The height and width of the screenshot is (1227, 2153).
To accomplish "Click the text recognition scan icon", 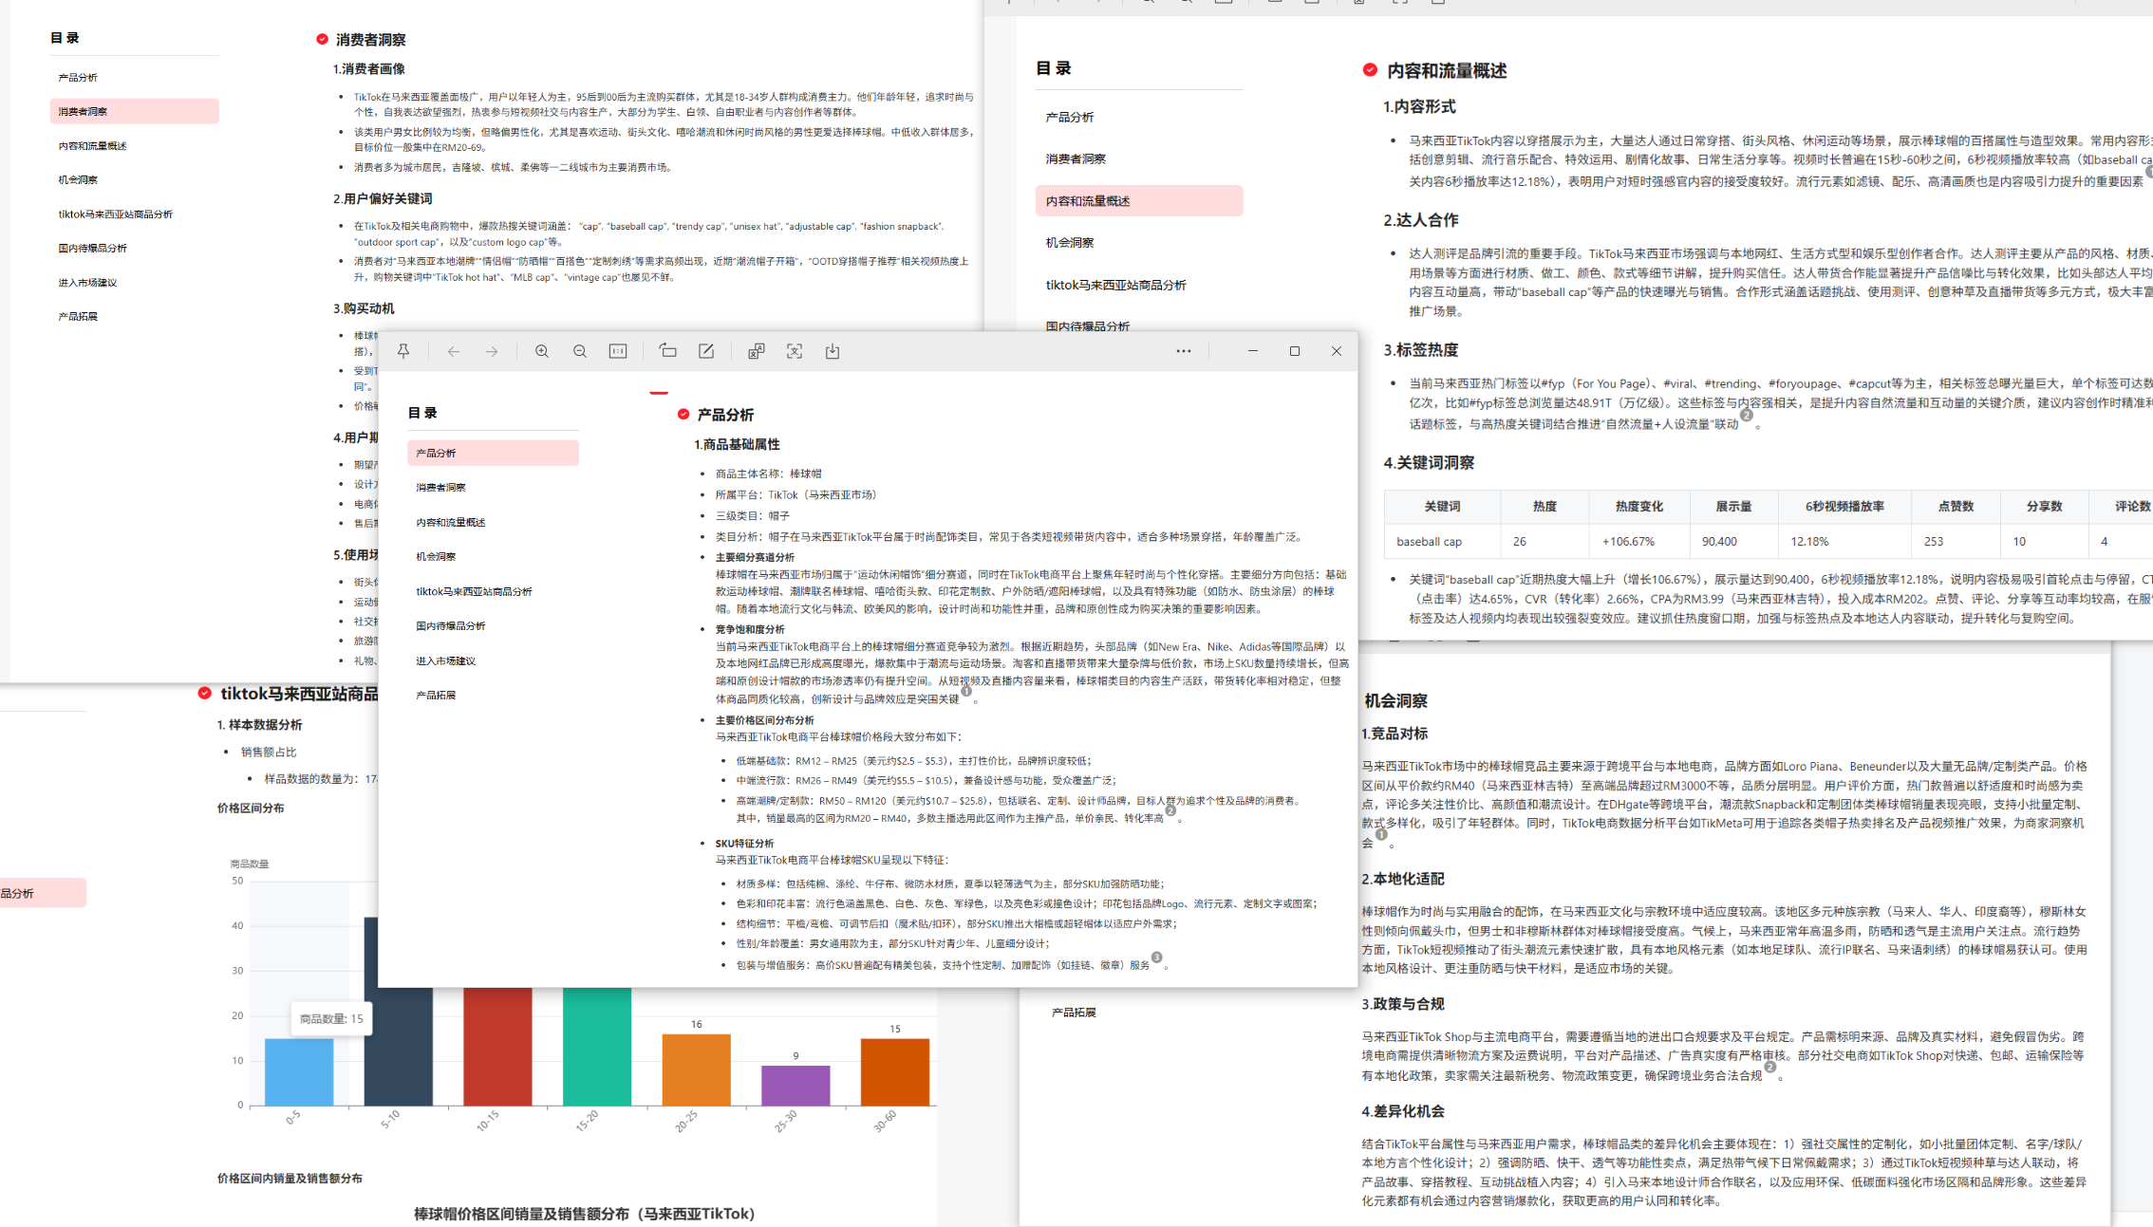I will (x=795, y=351).
